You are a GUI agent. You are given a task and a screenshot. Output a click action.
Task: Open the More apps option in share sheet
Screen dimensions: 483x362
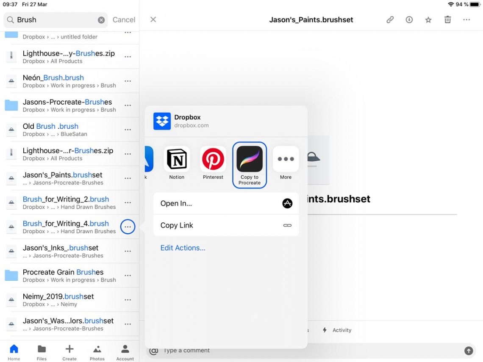[x=286, y=160]
